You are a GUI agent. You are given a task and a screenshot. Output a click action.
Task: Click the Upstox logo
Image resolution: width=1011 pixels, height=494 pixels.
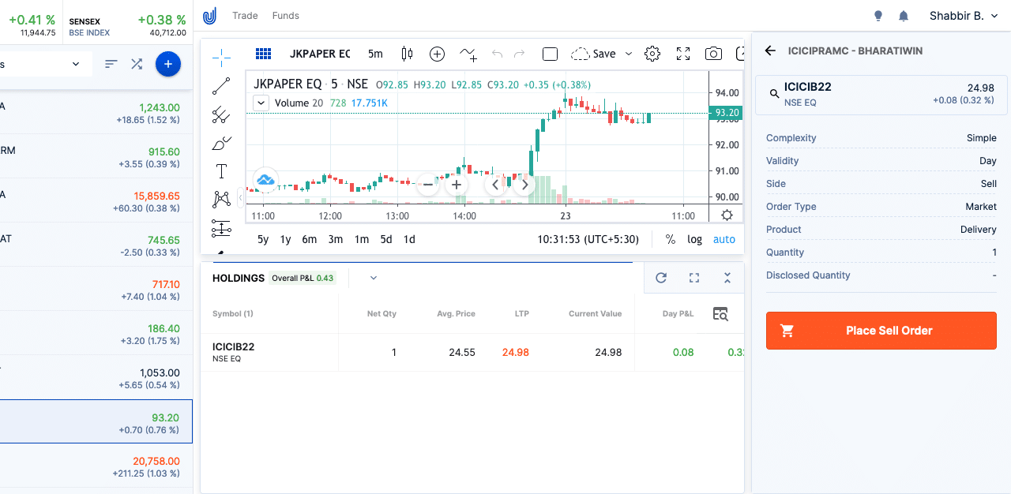209,16
